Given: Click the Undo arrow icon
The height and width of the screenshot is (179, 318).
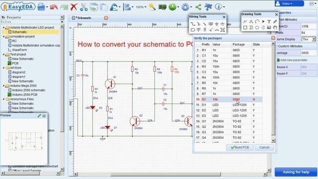Looking at the screenshot, I should coord(54,7).
